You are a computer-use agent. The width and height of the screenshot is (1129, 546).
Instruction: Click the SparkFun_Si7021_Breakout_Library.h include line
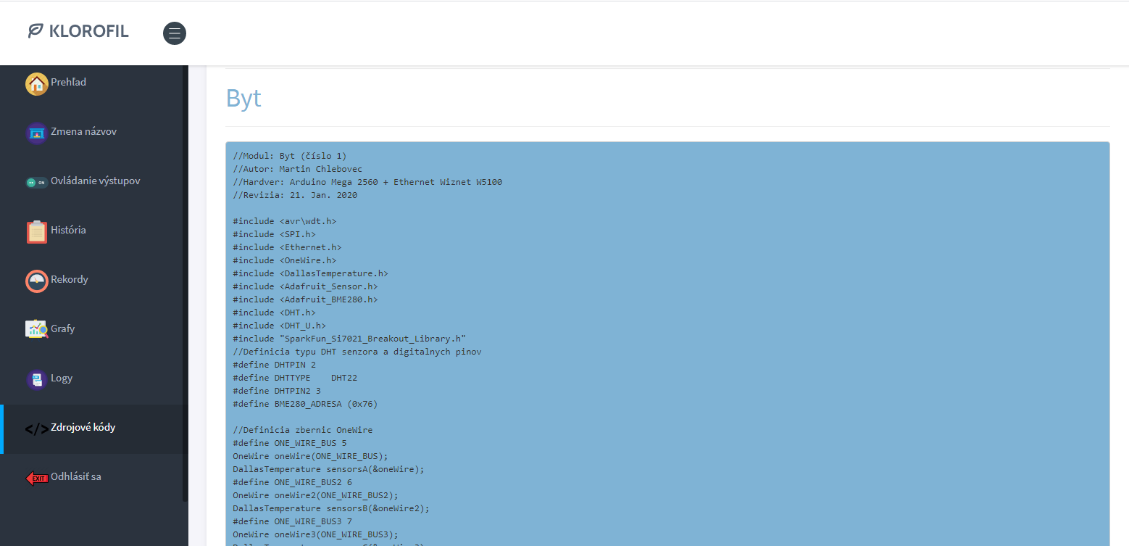click(349, 339)
